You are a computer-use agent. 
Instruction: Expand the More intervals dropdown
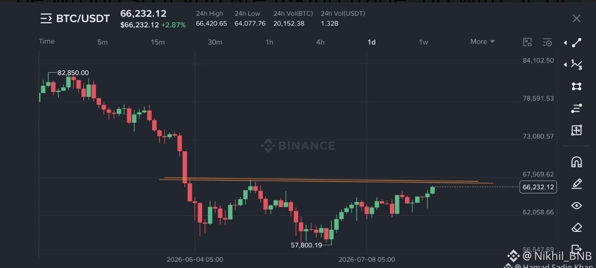pyautogui.click(x=482, y=41)
